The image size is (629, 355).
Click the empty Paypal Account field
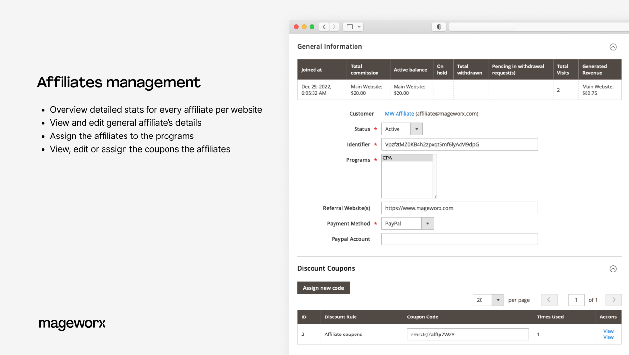(x=459, y=239)
